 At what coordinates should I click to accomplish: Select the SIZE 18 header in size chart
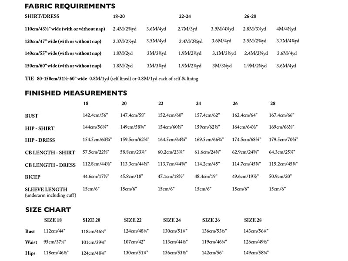[x=53, y=220]
